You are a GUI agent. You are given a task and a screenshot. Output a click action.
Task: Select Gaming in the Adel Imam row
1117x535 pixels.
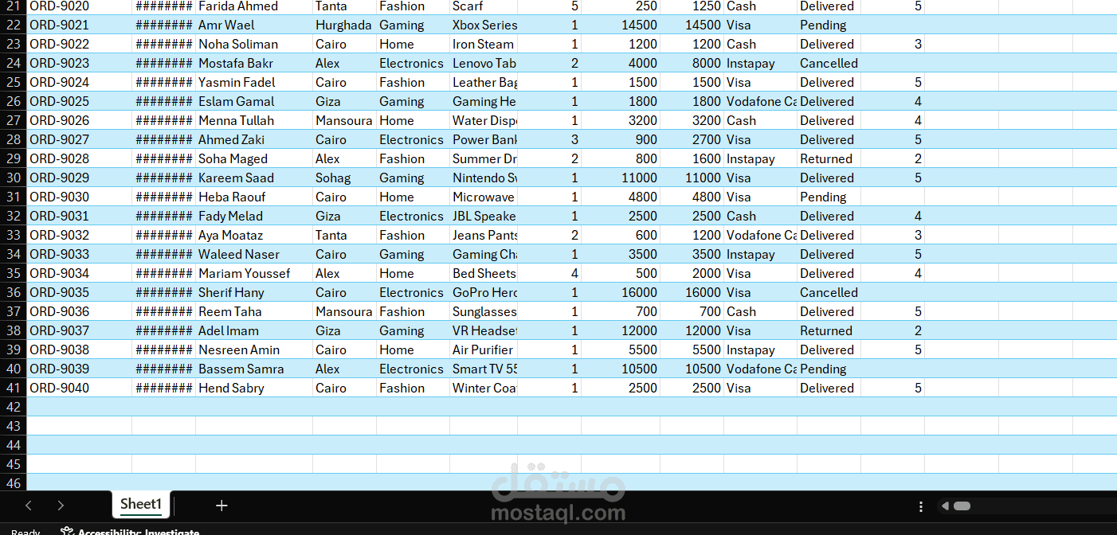click(413, 330)
